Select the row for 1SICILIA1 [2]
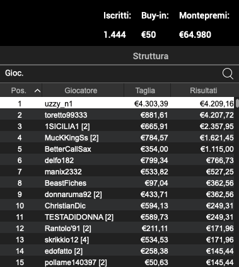 (117, 126)
